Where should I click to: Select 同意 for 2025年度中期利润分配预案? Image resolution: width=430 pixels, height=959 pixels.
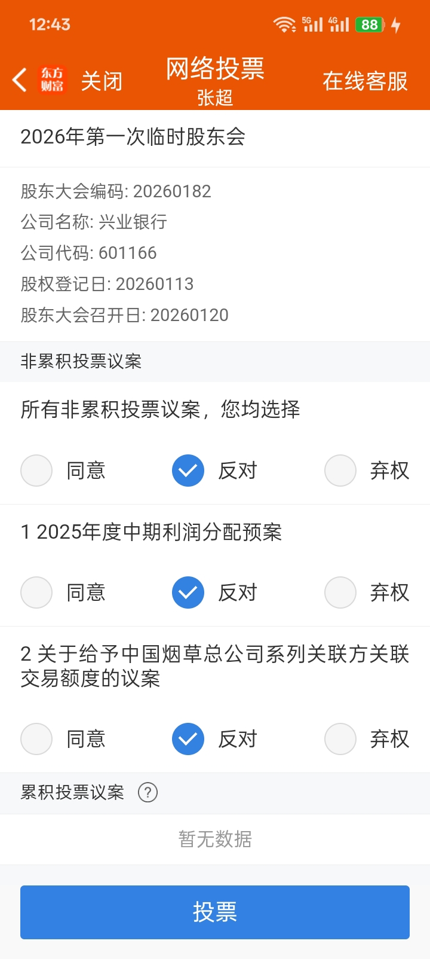point(36,592)
